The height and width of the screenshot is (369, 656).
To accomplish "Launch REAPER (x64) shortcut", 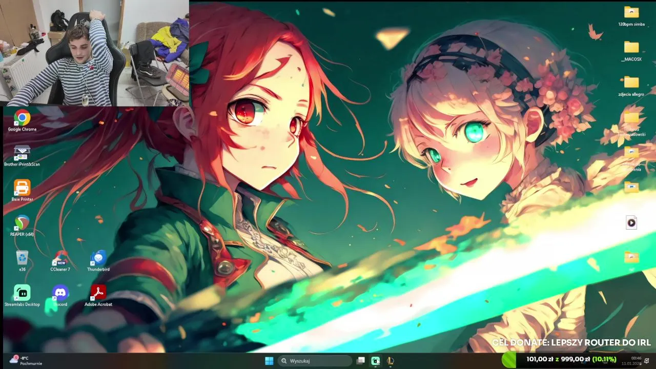I will 22,225.
